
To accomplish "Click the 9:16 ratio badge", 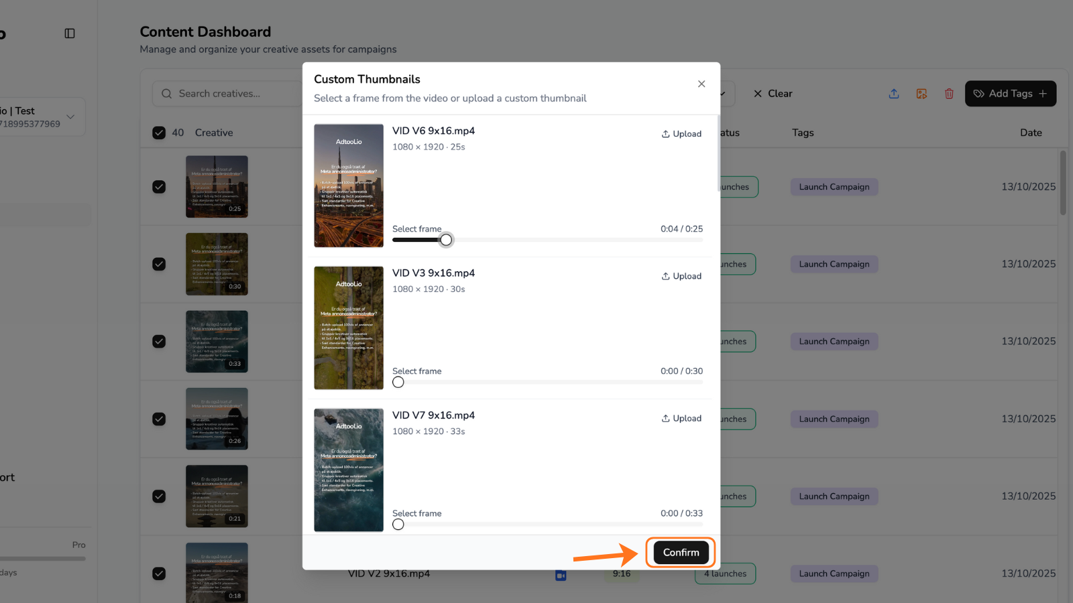I will click(x=622, y=574).
